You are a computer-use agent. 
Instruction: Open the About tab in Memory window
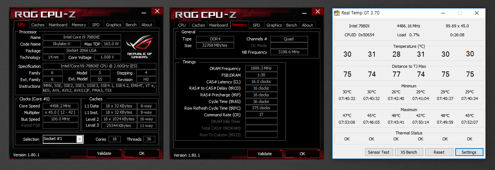(307, 25)
